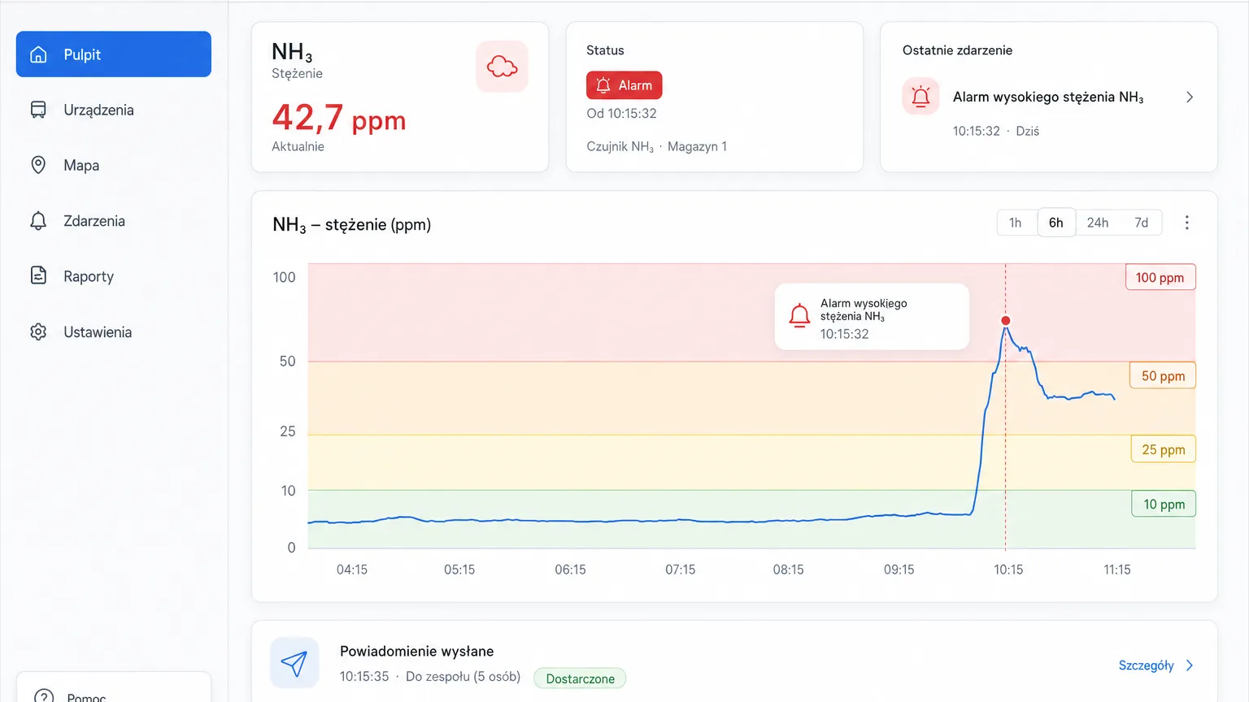This screenshot has width=1249, height=702.
Task: Select the 1h time range
Action: [1016, 223]
